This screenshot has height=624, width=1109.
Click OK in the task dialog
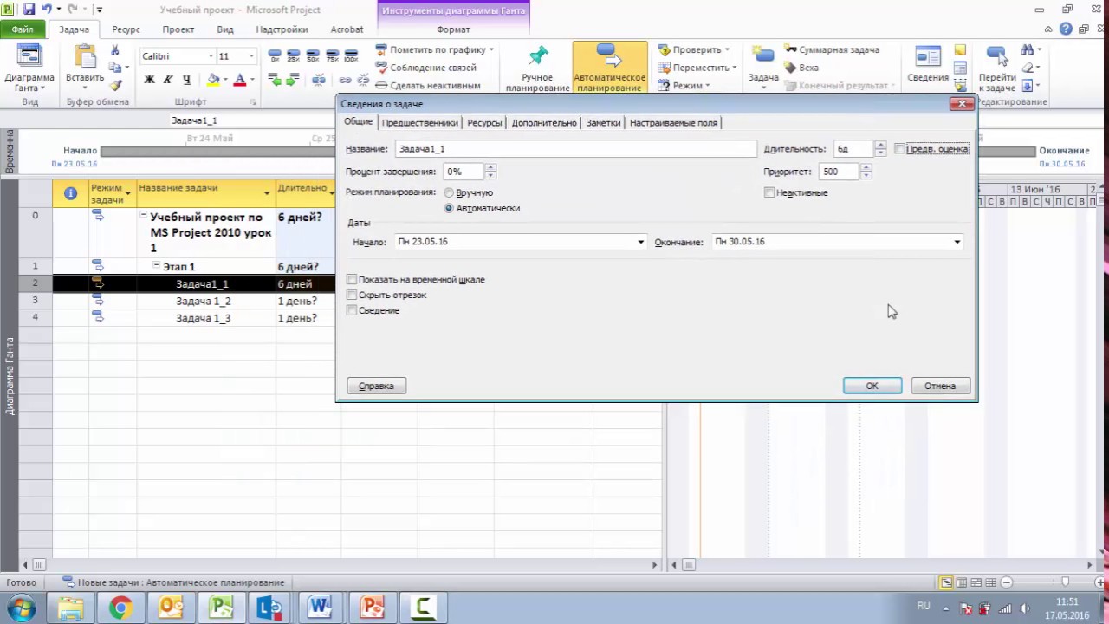tap(872, 386)
